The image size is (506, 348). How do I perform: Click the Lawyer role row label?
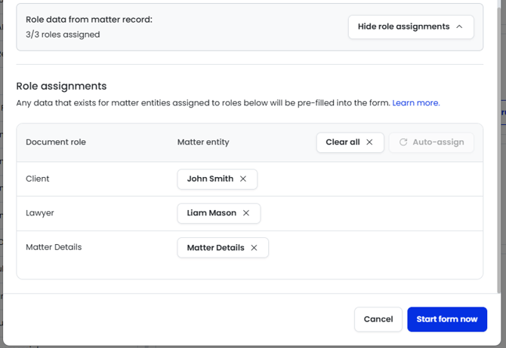pos(40,213)
